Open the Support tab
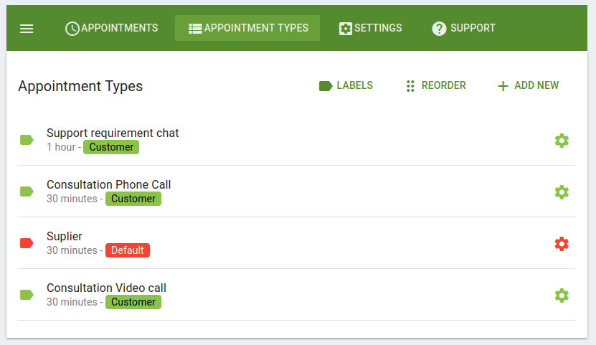 point(464,28)
